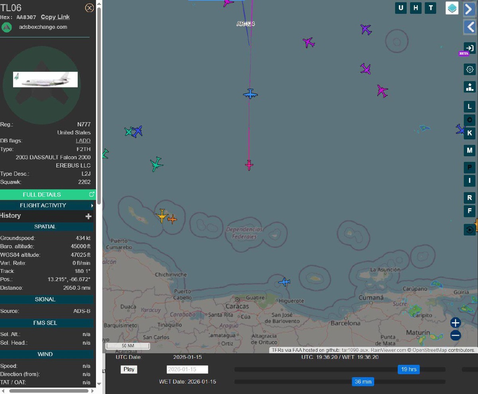Image resolution: width=478 pixels, height=394 pixels.
Task: Open the beta login icon
Action: [x=470, y=48]
